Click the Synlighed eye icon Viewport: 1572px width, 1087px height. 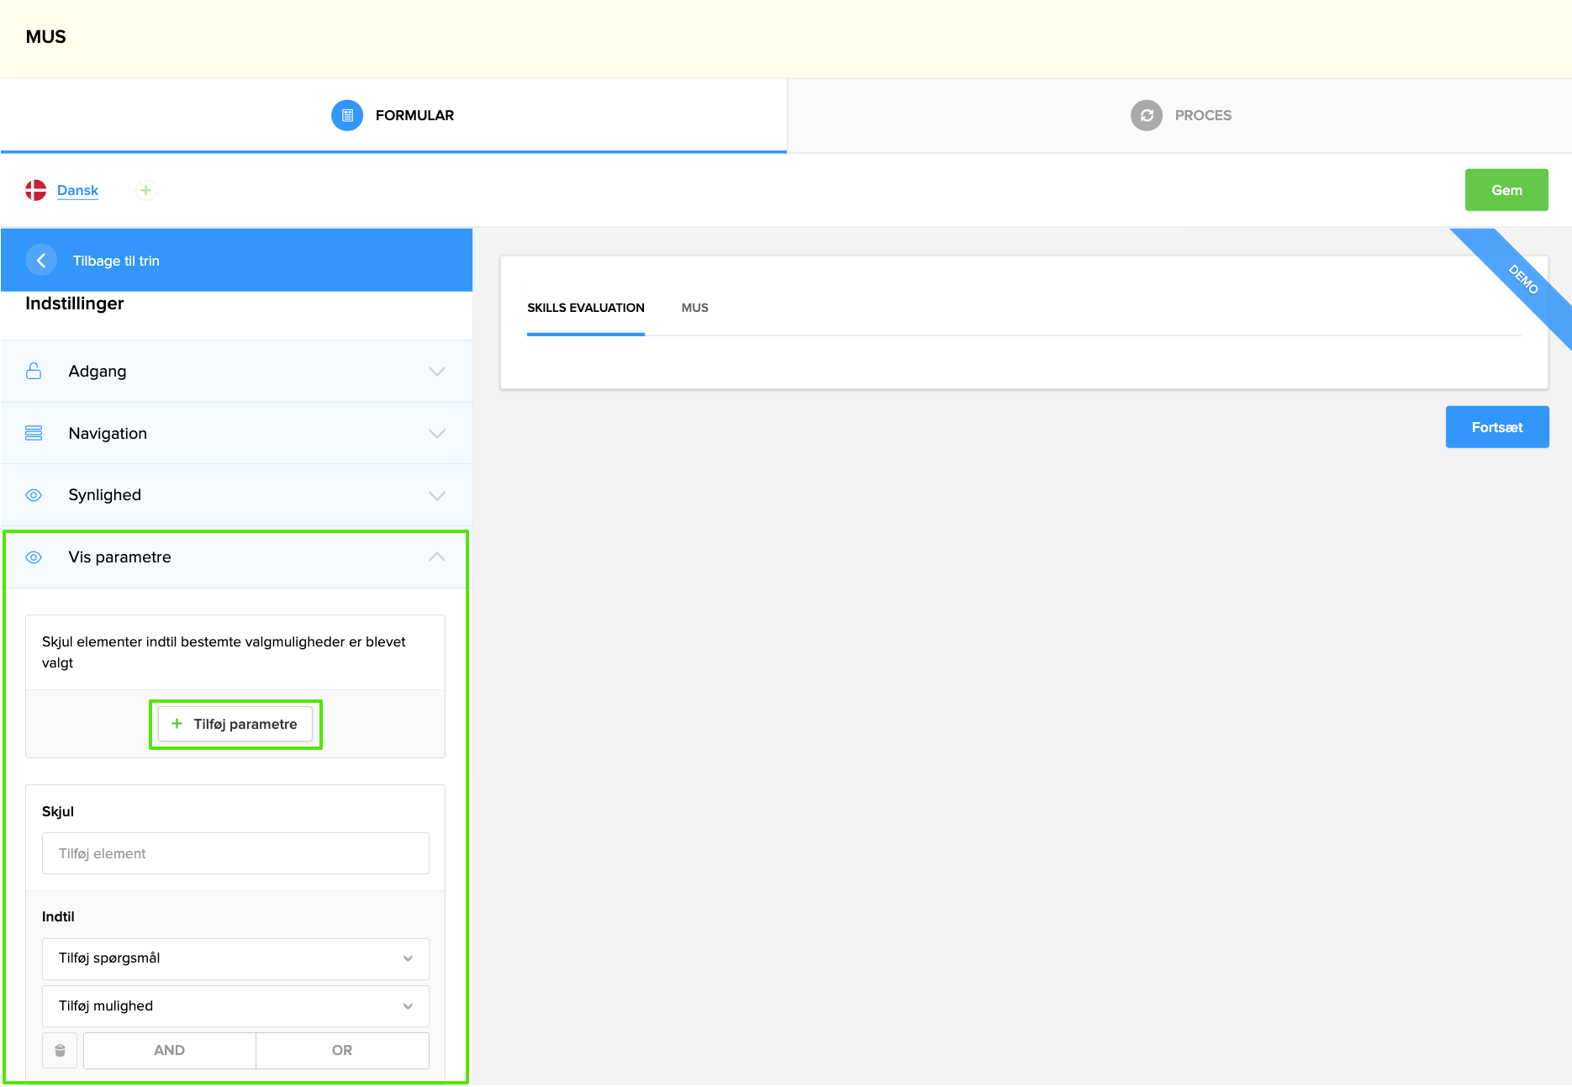tap(34, 495)
